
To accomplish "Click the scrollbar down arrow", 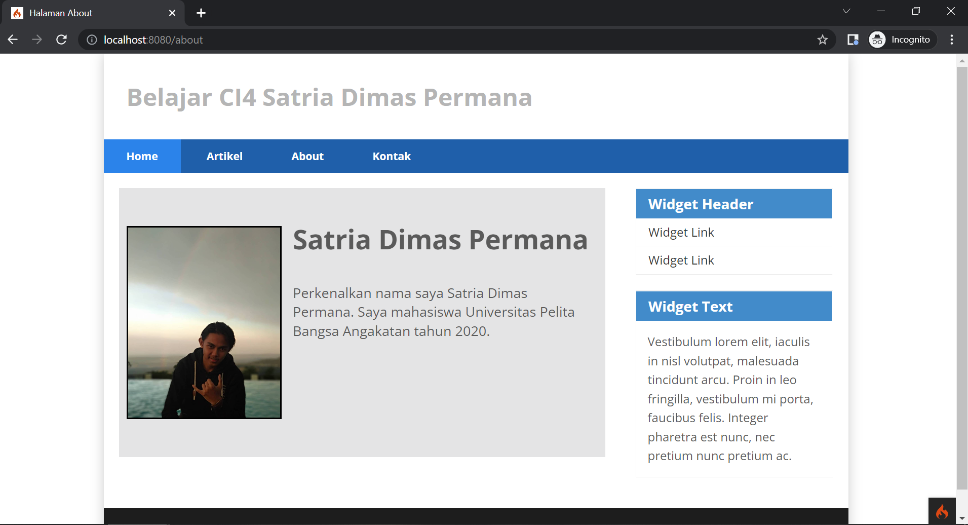I will point(962,518).
